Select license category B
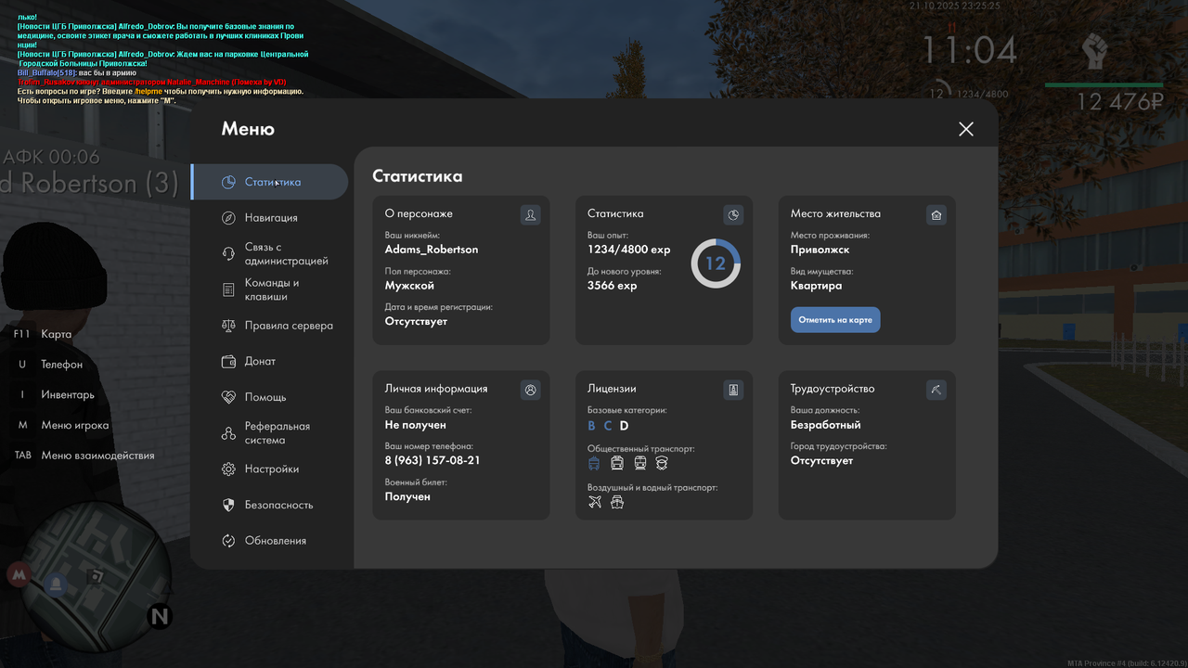The height and width of the screenshot is (668, 1188). [x=592, y=426]
